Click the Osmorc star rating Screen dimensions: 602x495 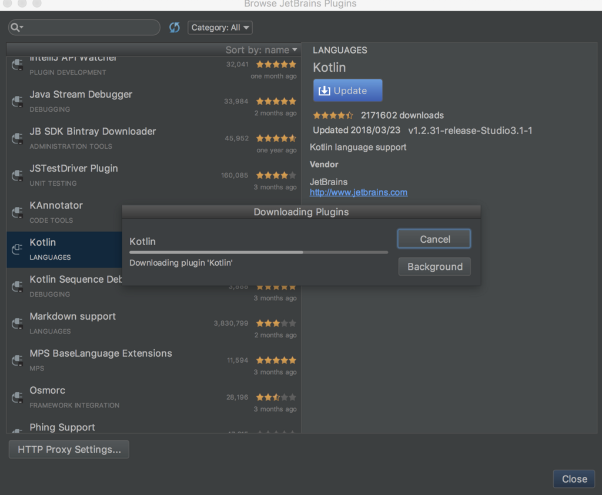point(276,397)
